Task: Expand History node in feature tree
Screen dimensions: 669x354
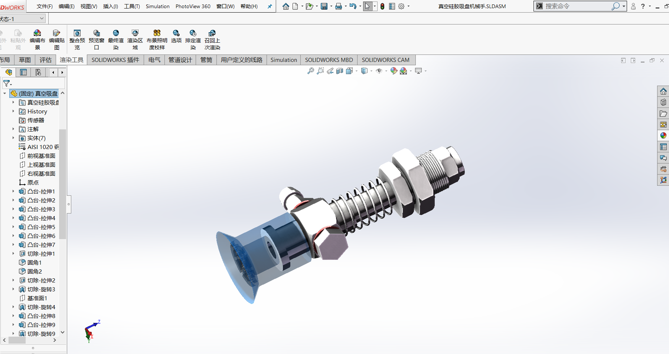Action: click(13, 111)
